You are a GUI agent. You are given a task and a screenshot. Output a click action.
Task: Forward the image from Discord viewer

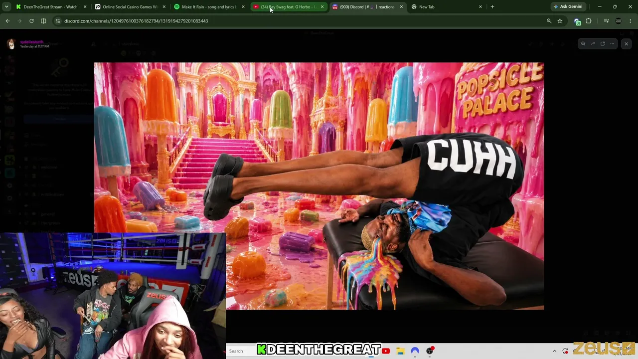(593, 44)
